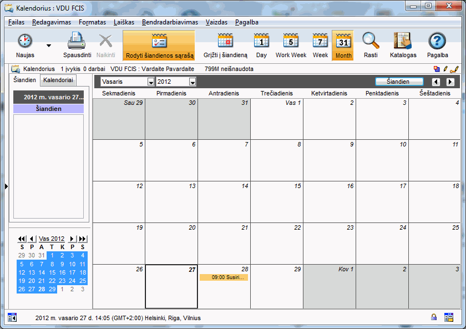The width and height of the screenshot is (466, 329).
Task: Toggle the Month view button
Action: (343, 45)
